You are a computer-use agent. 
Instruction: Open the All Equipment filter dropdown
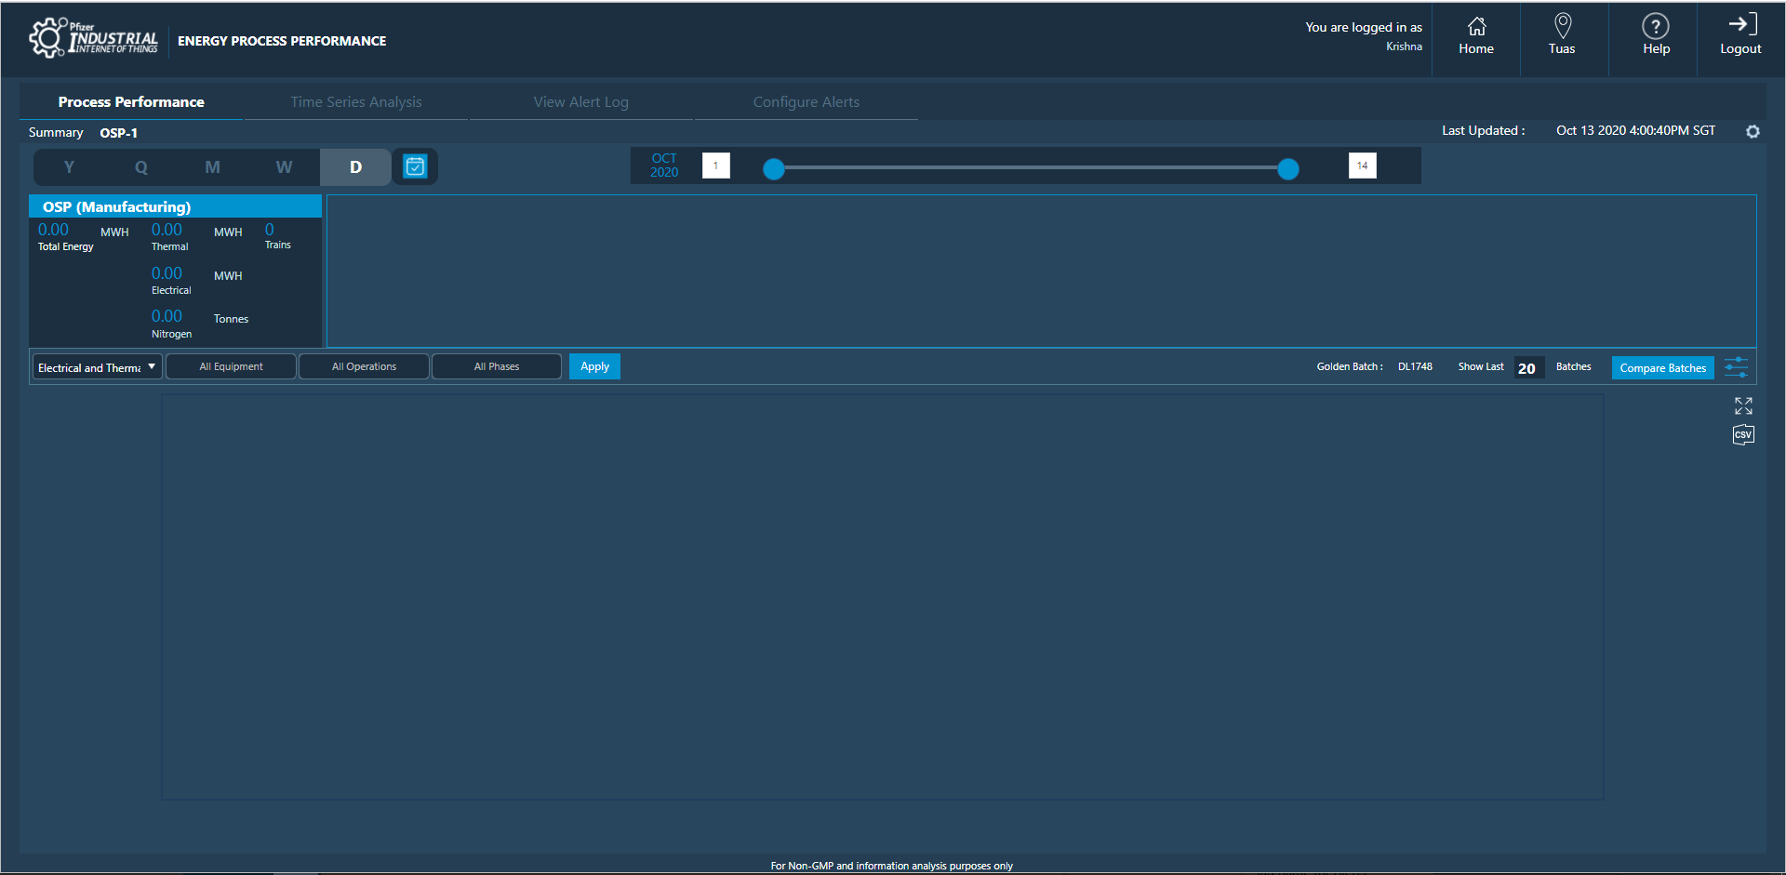click(x=230, y=365)
